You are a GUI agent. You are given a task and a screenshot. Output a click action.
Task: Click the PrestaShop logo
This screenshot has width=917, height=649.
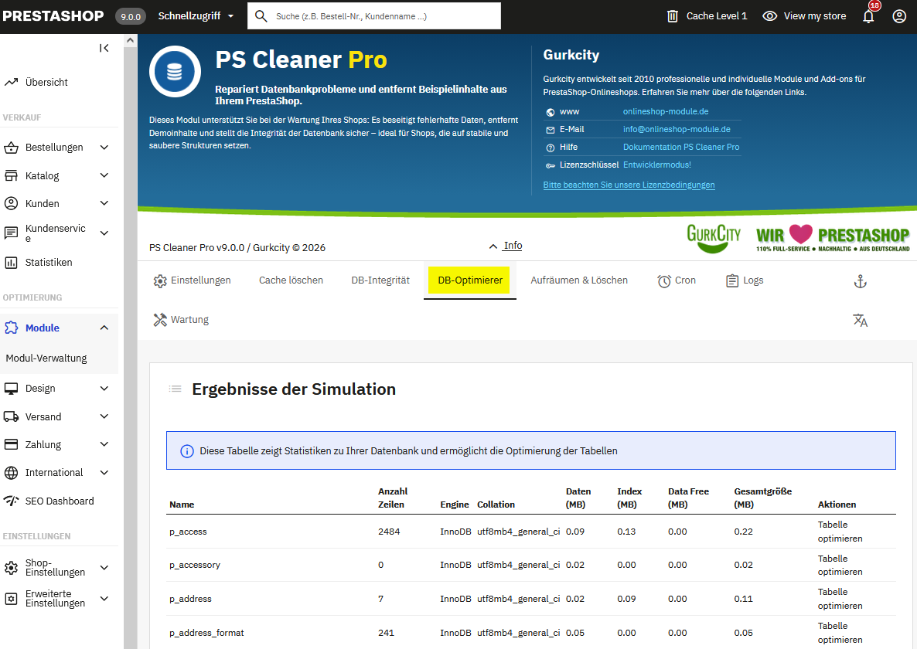(x=53, y=15)
